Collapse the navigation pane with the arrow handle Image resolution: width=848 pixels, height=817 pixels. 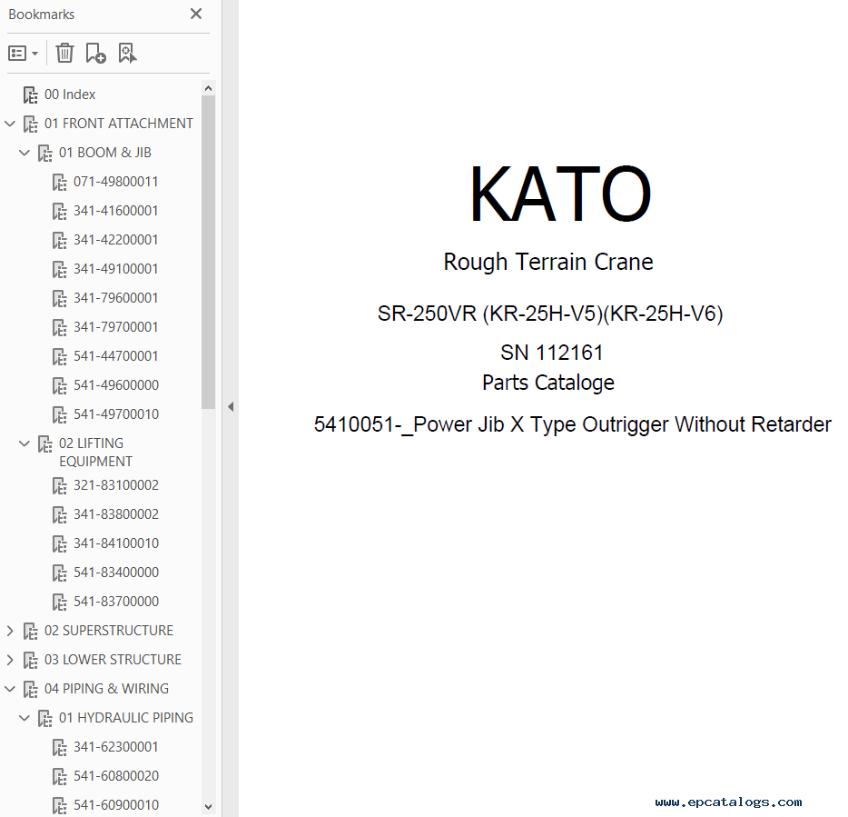coord(231,406)
